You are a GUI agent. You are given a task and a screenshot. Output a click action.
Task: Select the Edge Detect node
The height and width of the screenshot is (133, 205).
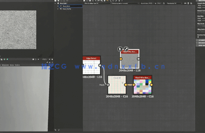click(92, 65)
